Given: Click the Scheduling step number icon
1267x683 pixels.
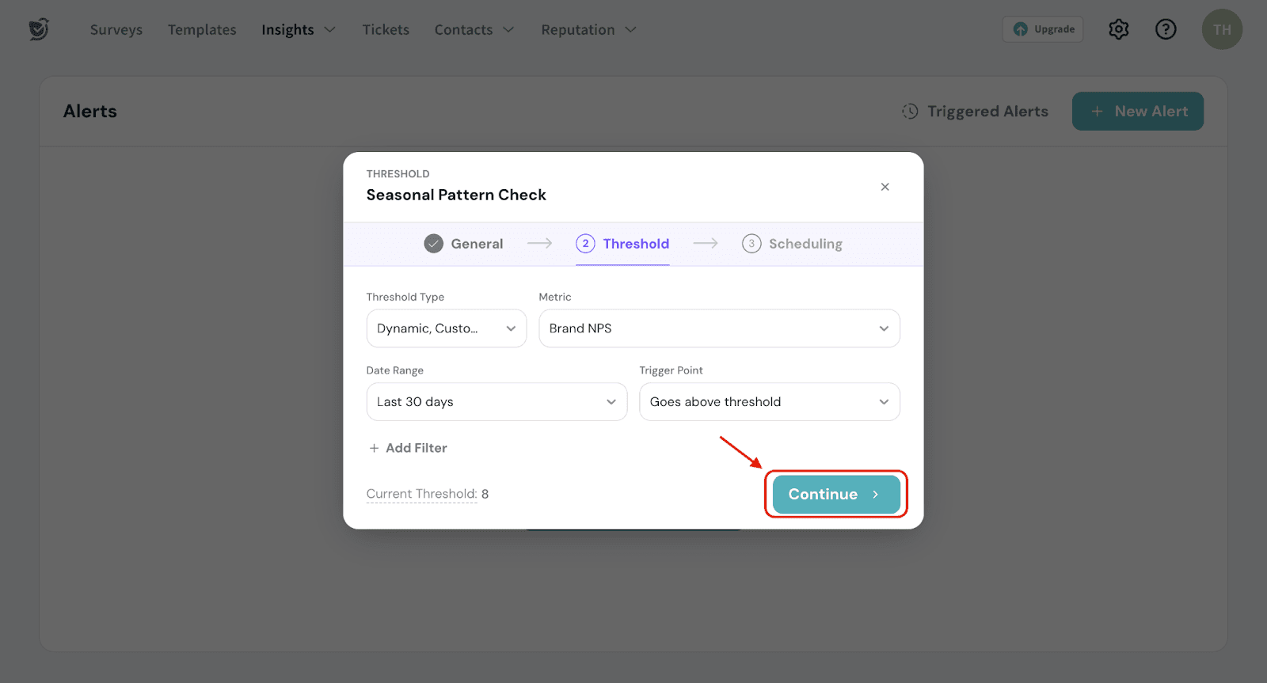Looking at the screenshot, I should (751, 244).
